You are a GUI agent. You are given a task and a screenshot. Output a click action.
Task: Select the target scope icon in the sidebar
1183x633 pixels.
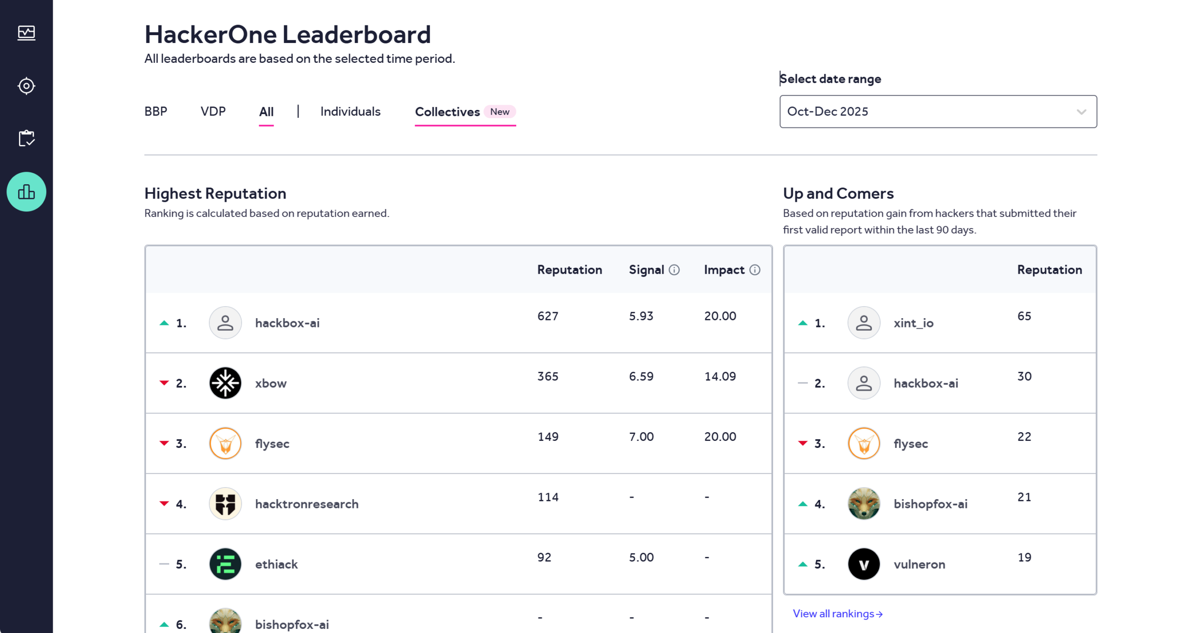point(26,85)
